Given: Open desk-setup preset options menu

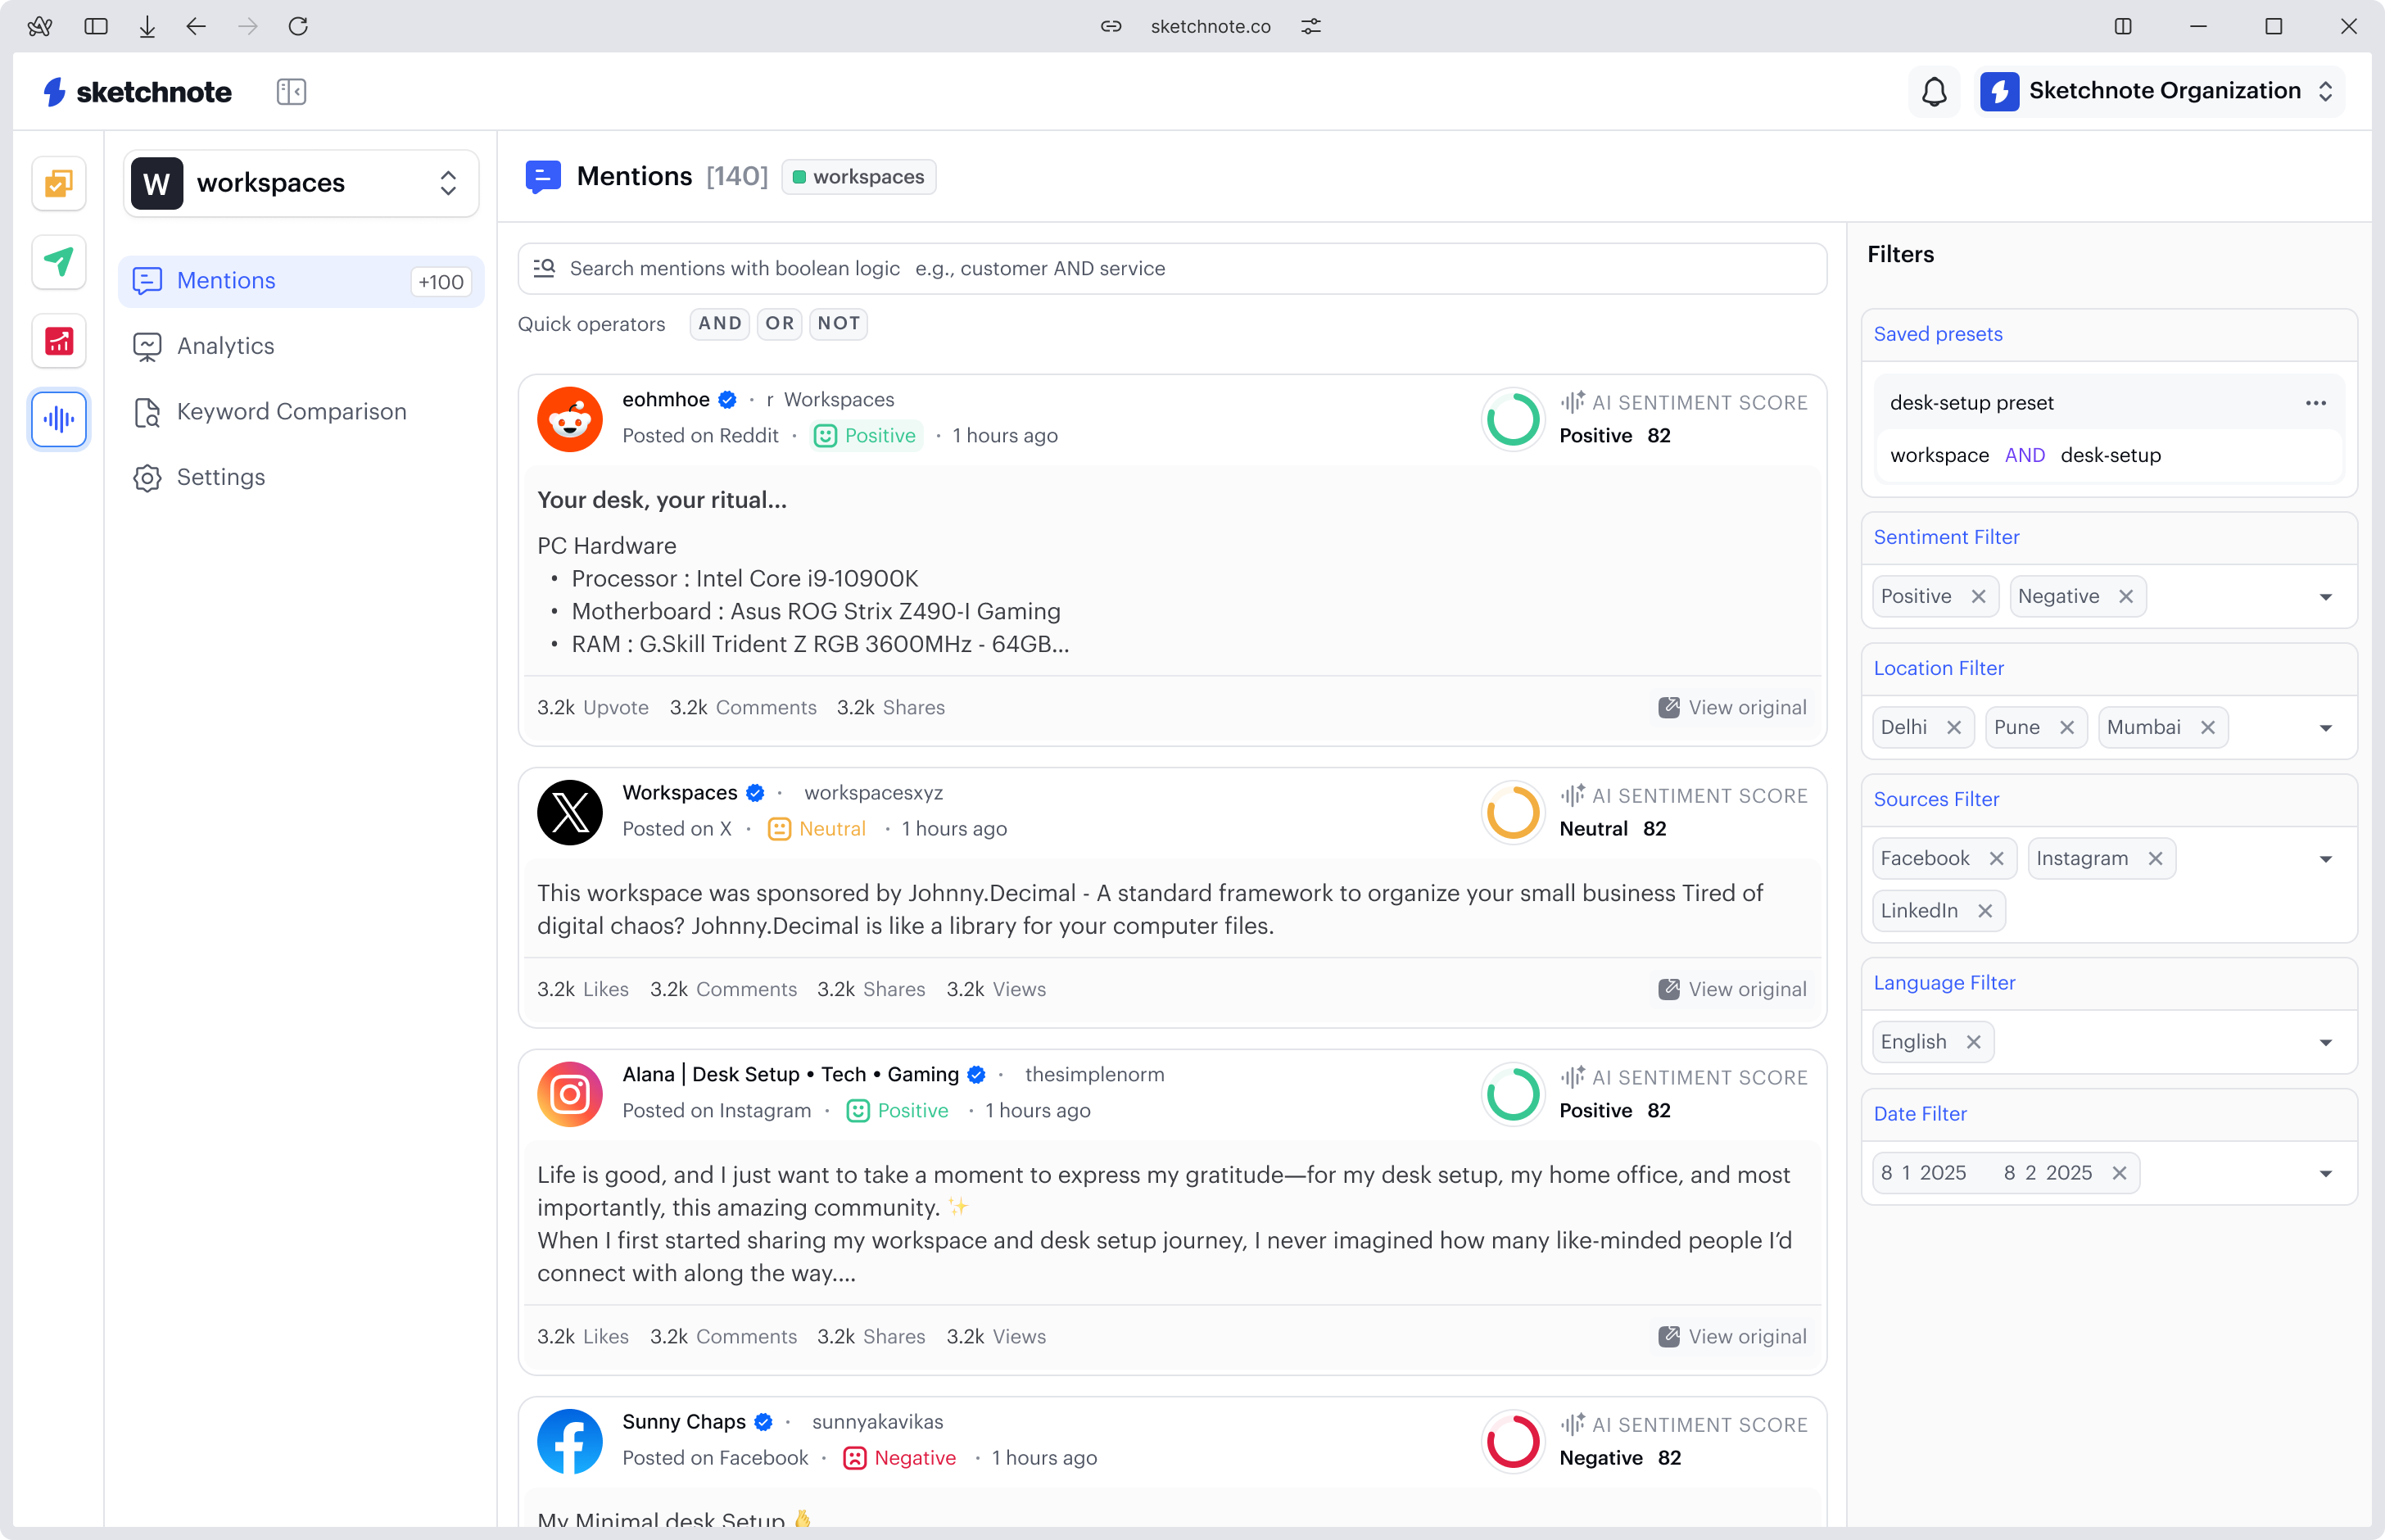Looking at the screenshot, I should pos(2315,403).
